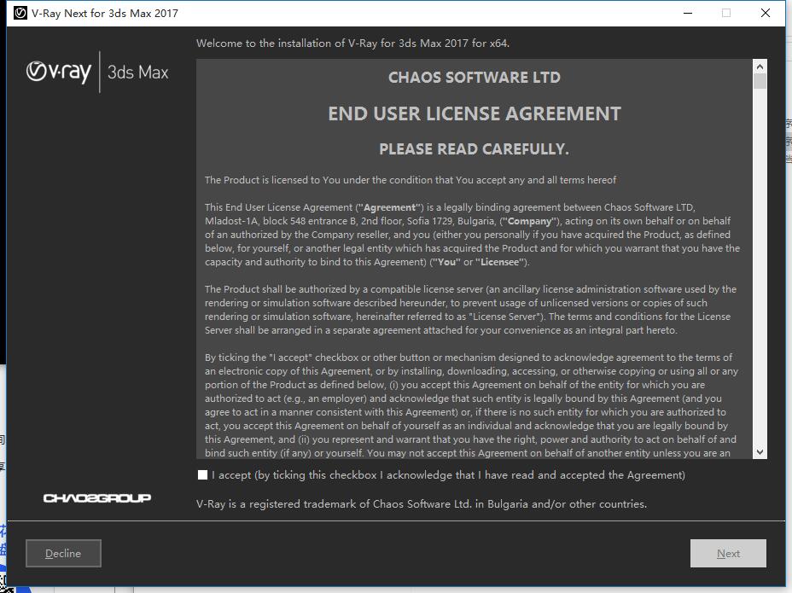The image size is (792, 593).
Task: Click paragraph starting 'This End User License Agreement'
Action: 472,235
